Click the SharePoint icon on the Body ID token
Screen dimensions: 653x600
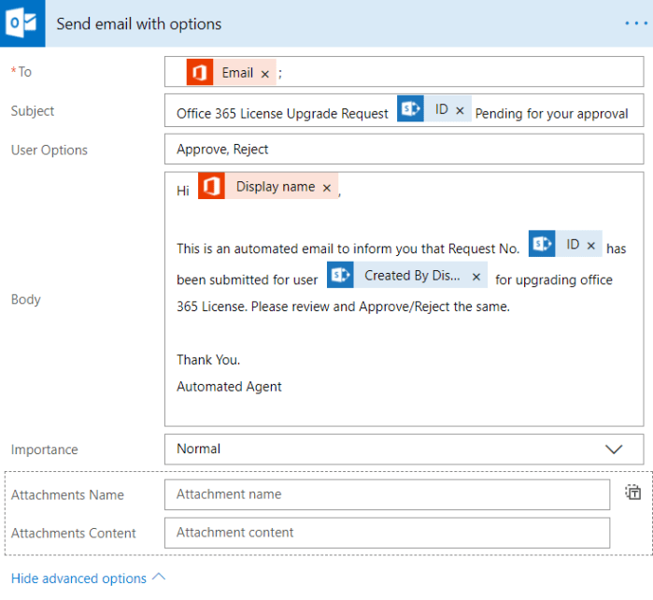pyautogui.click(x=541, y=245)
